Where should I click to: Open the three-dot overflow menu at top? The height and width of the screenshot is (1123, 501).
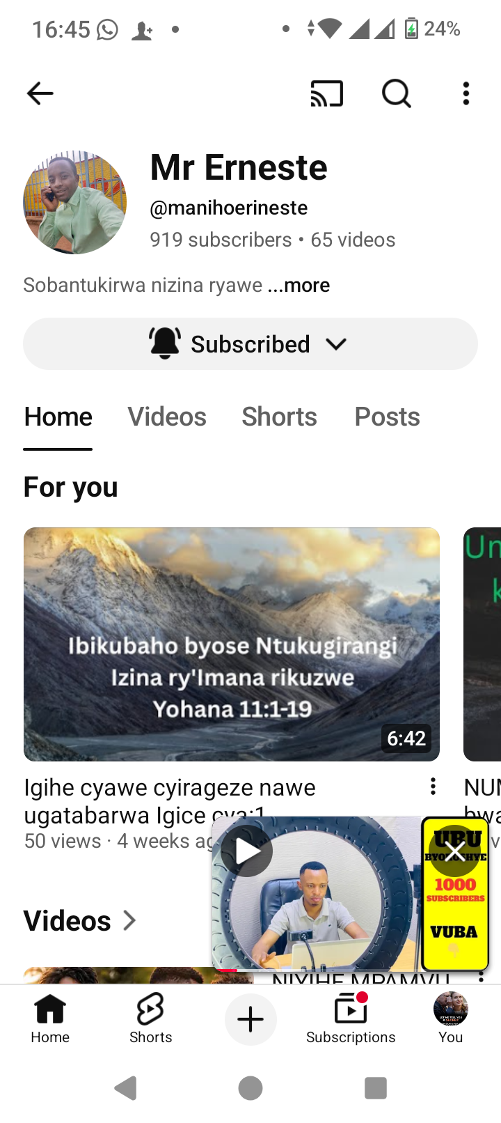pos(466,93)
